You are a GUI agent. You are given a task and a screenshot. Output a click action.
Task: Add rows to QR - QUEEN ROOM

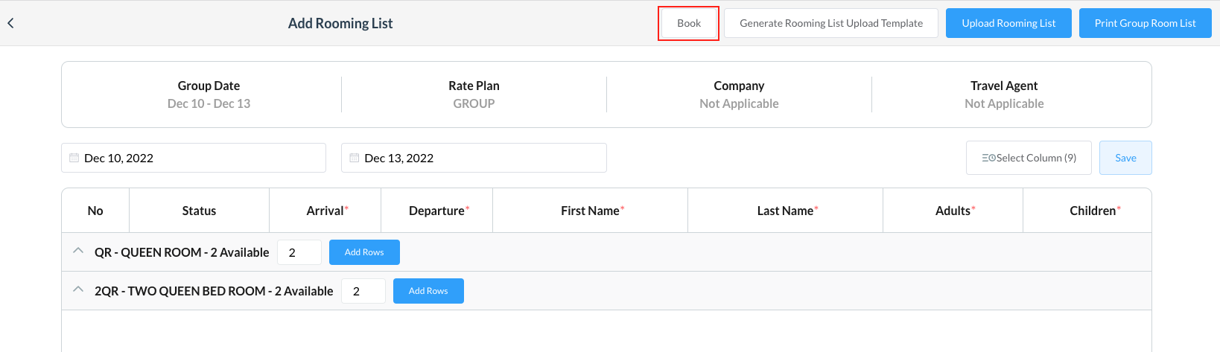click(x=364, y=252)
